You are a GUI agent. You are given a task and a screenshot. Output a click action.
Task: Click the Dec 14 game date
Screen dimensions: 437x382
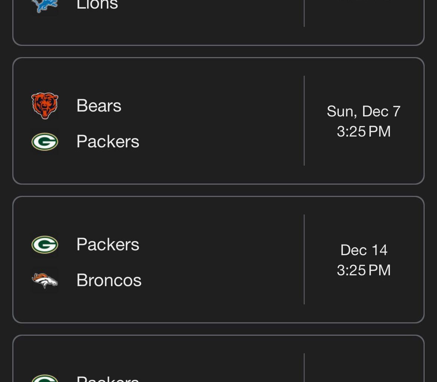coord(363,250)
